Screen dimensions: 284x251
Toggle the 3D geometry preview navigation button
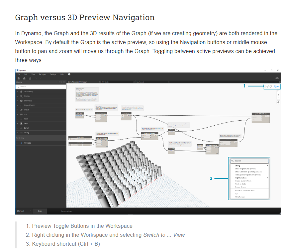(x=269, y=86)
